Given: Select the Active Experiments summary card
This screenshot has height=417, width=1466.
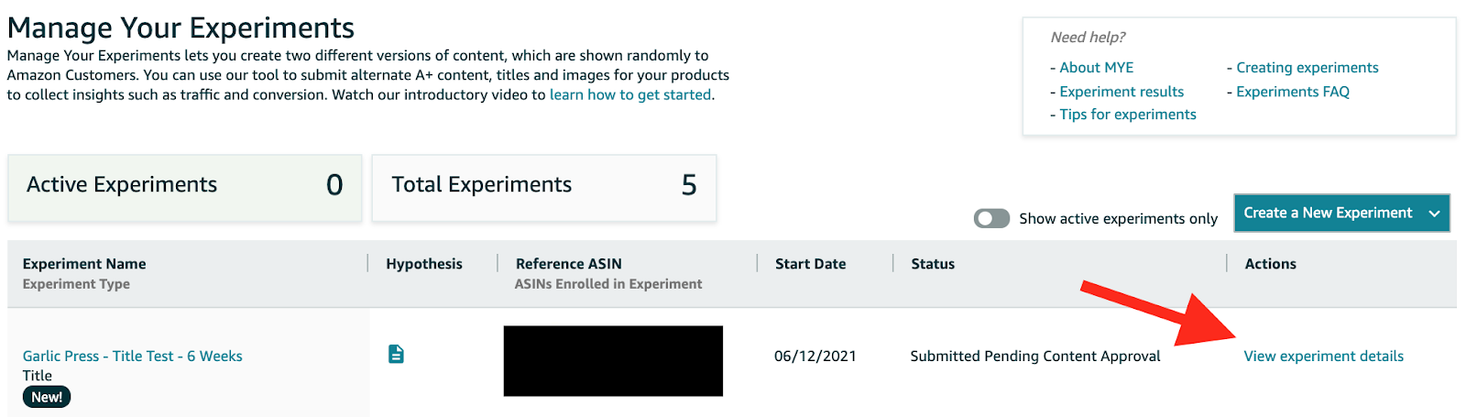Looking at the screenshot, I should (x=185, y=186).
